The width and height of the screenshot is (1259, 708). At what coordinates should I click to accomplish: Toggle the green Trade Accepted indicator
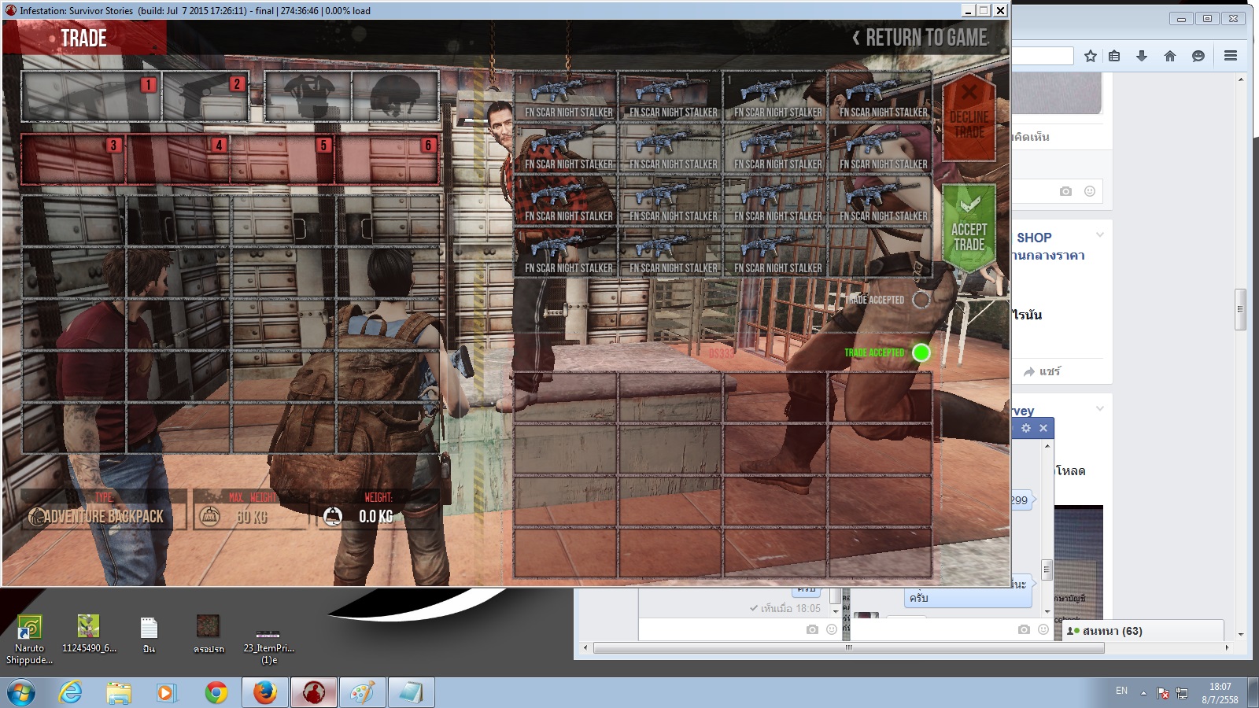click(x=921, y=352)
